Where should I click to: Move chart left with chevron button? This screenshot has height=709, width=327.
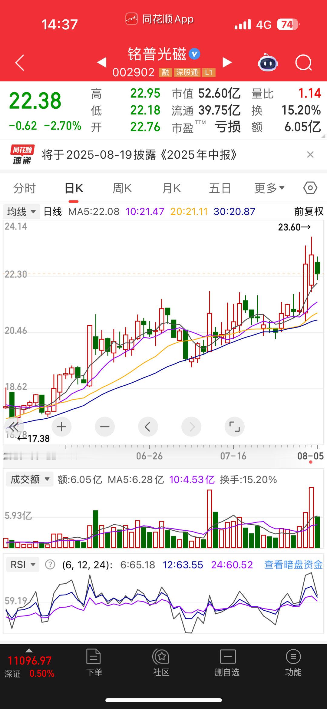(x=148, y=427)
